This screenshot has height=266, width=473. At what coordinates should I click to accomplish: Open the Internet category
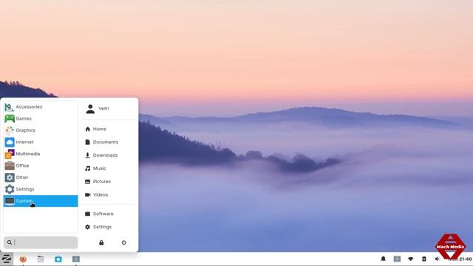[41, 142]
